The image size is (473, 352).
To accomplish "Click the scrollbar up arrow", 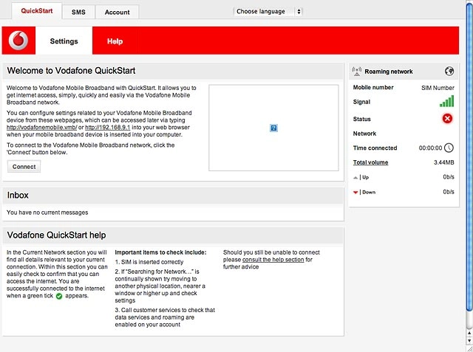I will tap(469, 333).
